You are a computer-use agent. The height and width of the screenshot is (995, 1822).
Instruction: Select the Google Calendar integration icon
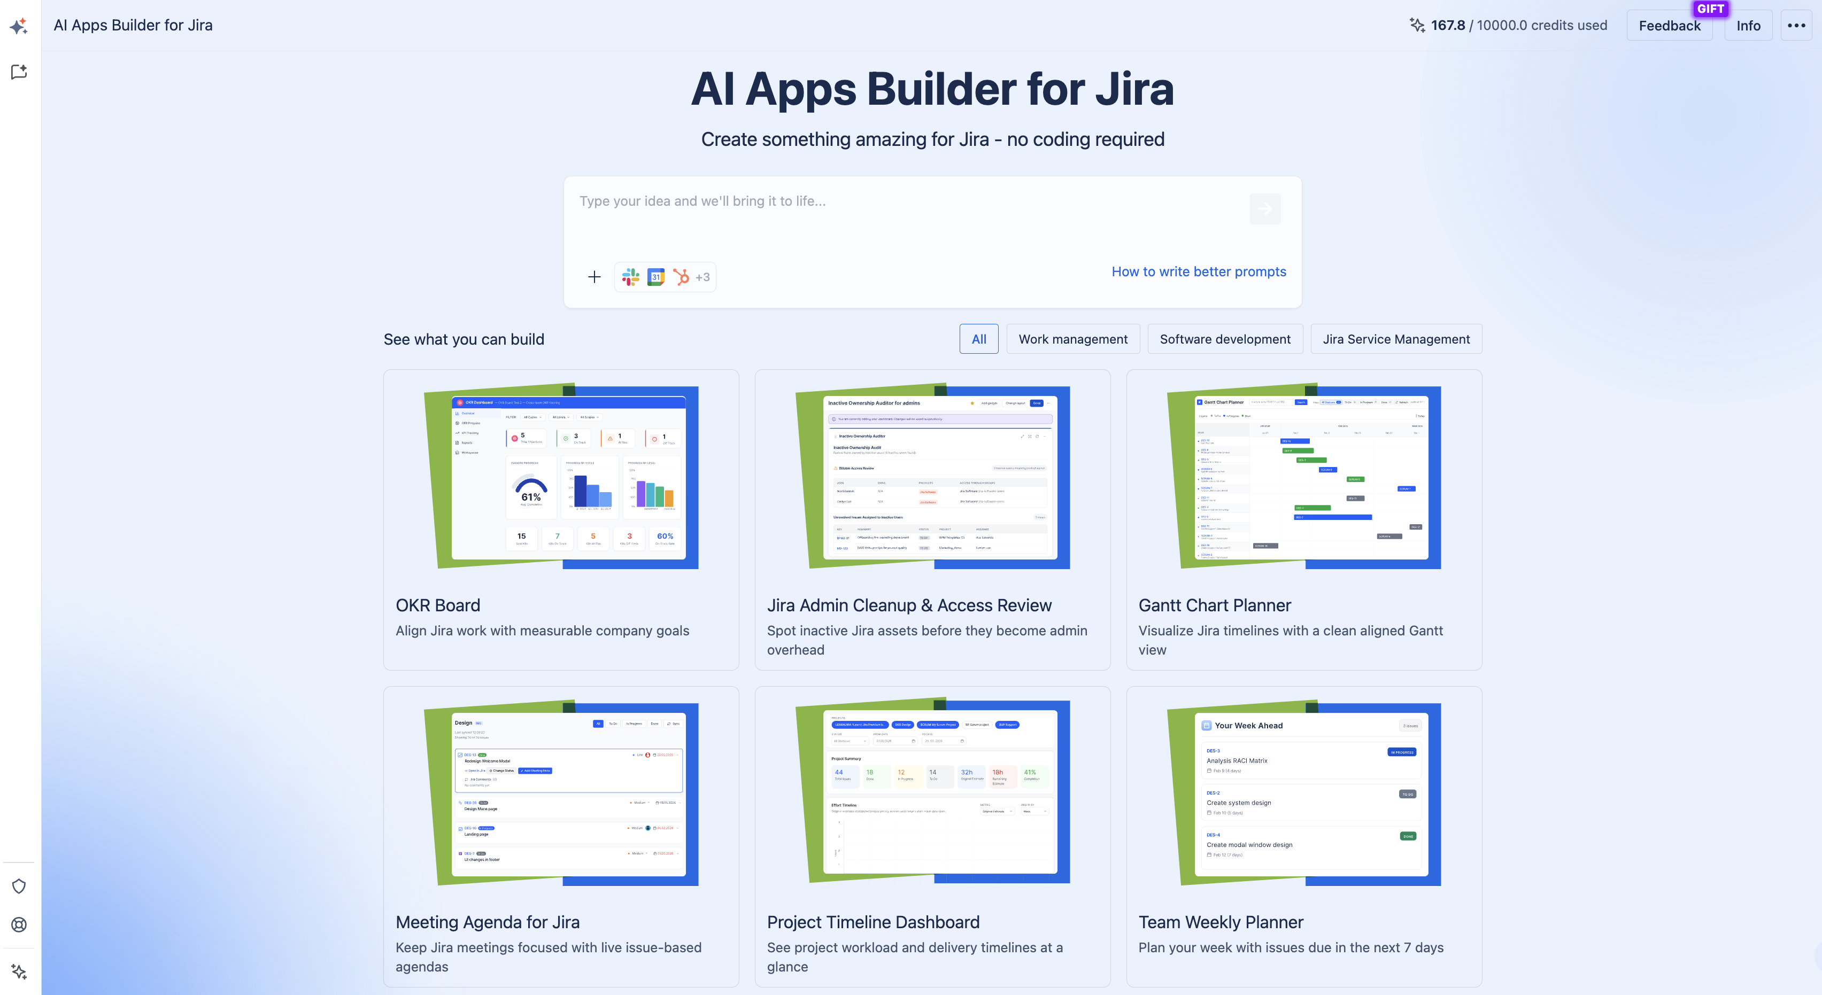point(655,276)
